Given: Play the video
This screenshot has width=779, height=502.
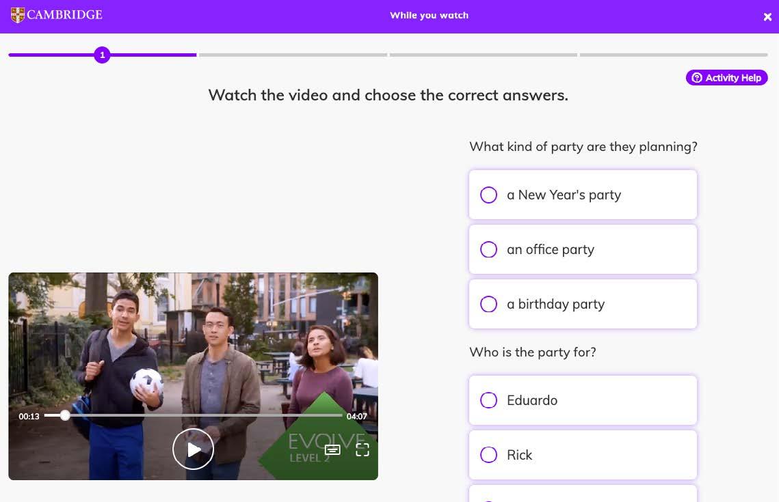Looking at the screenshot, I should [x=194, y=449].
